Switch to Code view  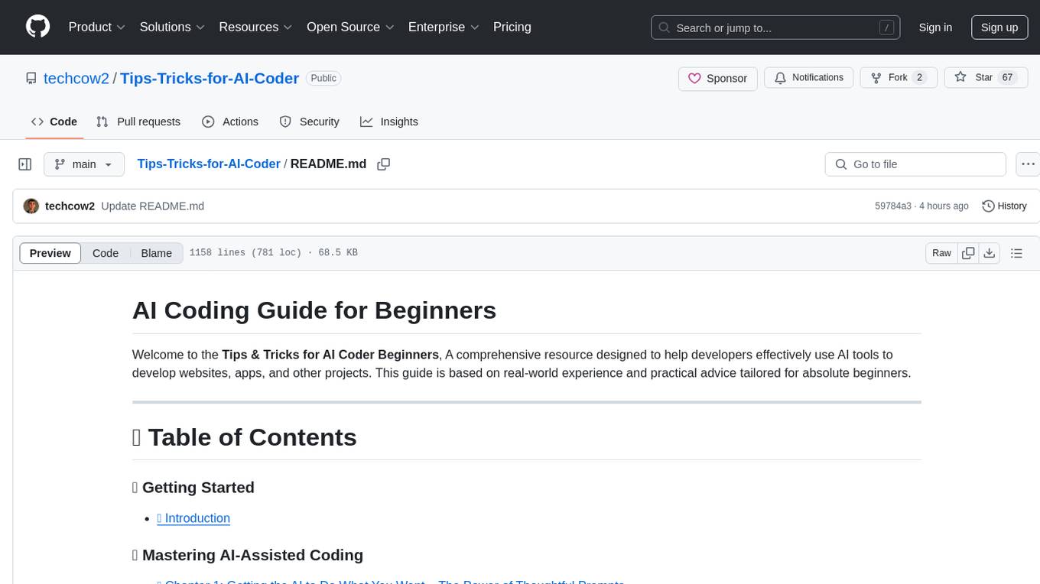[x=106, y=253]
